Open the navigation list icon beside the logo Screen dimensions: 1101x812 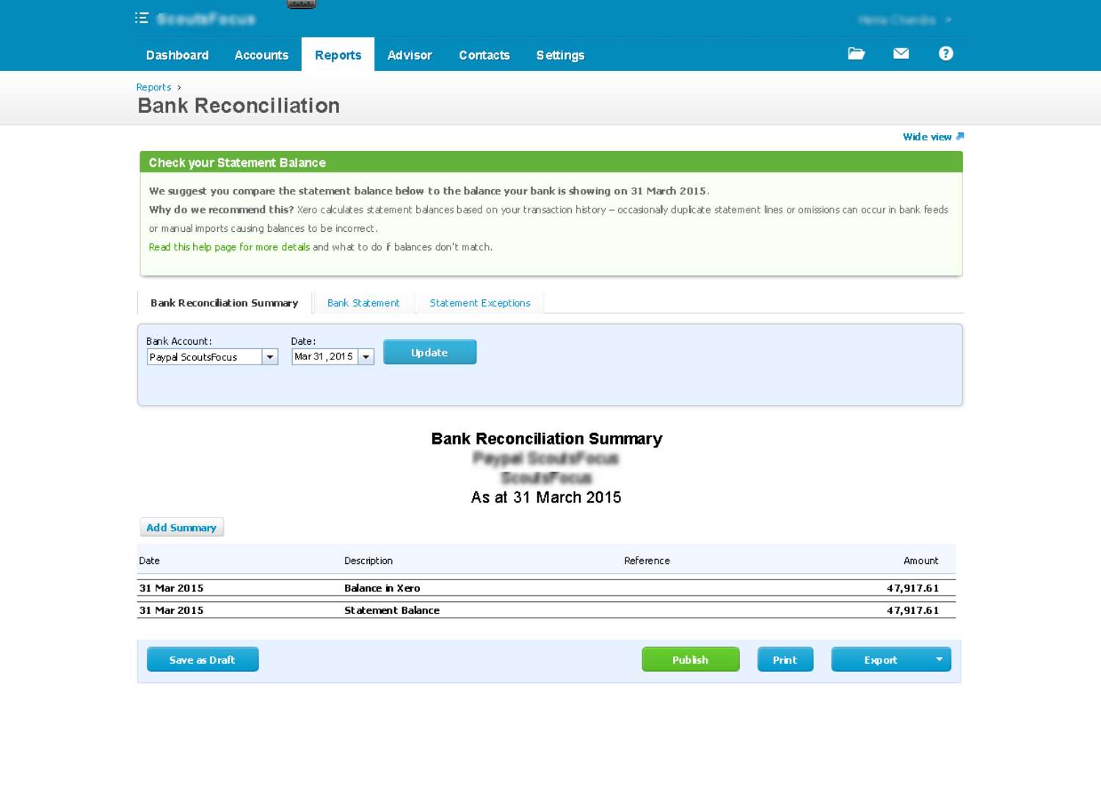click(141, 18)
